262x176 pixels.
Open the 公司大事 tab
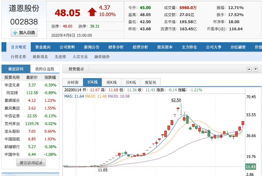tap(213, 47)
